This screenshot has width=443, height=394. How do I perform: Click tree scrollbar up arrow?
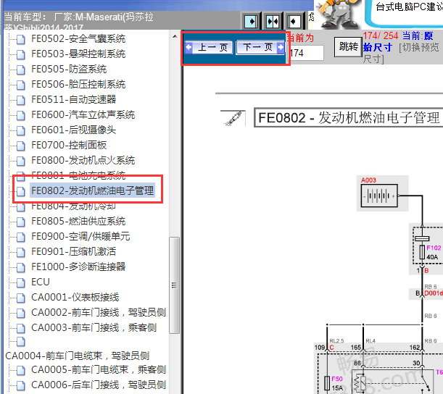(175, 36)
